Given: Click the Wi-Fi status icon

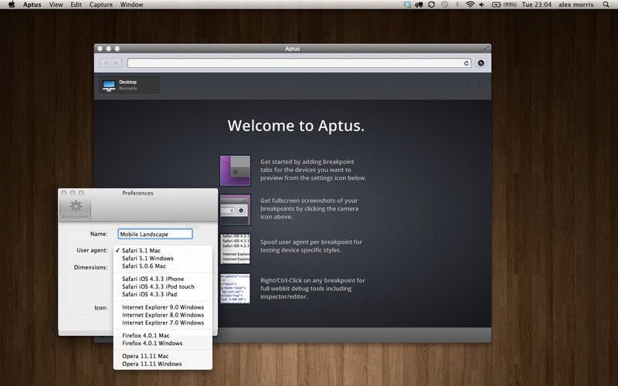Looking at the screenshot, I should [470, 5].
